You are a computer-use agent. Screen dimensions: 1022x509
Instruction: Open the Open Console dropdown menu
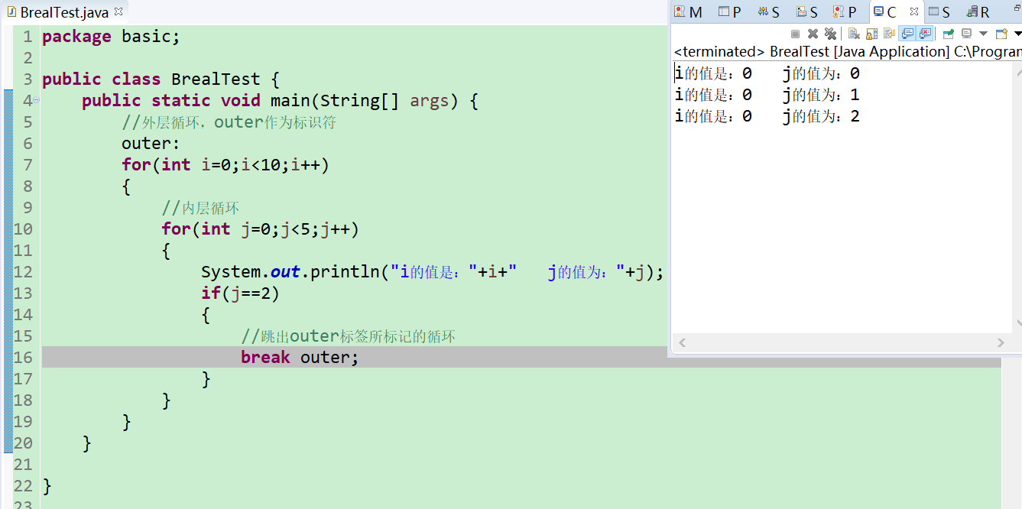pyautogui.click(x=1017, y=34)
